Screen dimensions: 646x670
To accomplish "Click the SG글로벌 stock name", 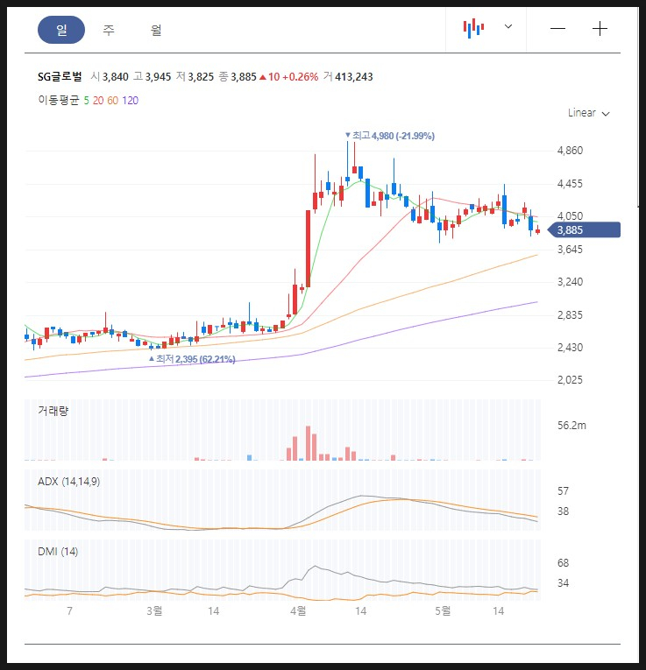I will (60, 77).
